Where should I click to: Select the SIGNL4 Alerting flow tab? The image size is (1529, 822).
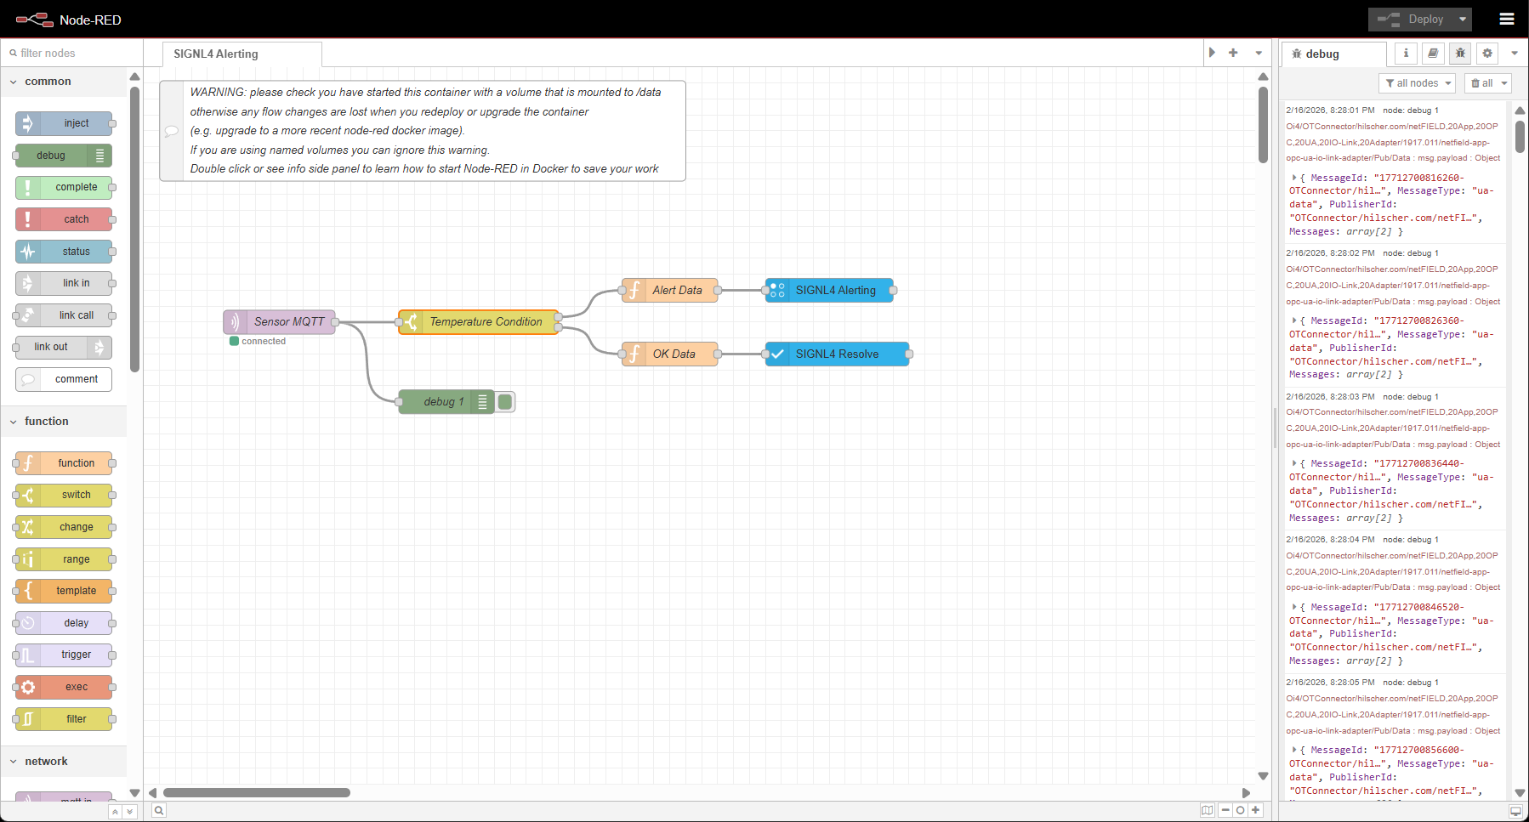(x=216, y=54)
